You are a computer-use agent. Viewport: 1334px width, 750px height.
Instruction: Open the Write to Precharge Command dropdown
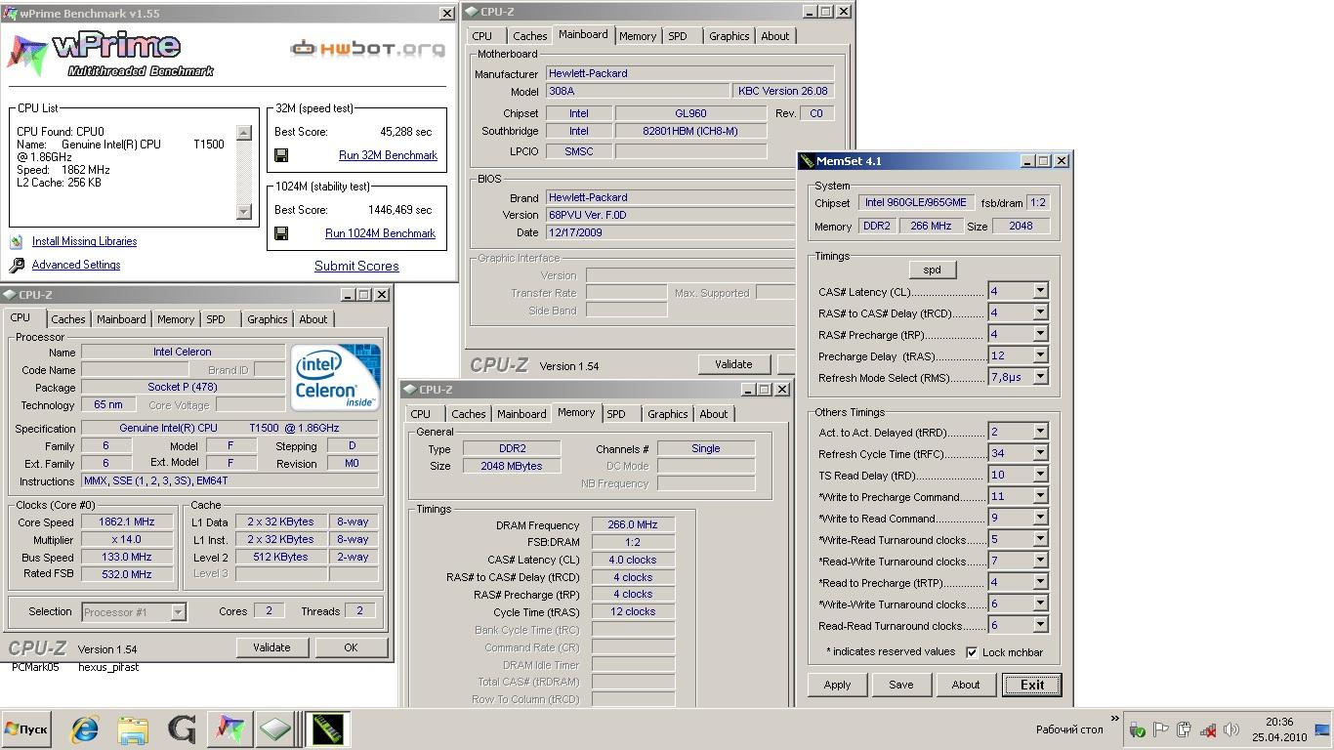pos(1040,496)
